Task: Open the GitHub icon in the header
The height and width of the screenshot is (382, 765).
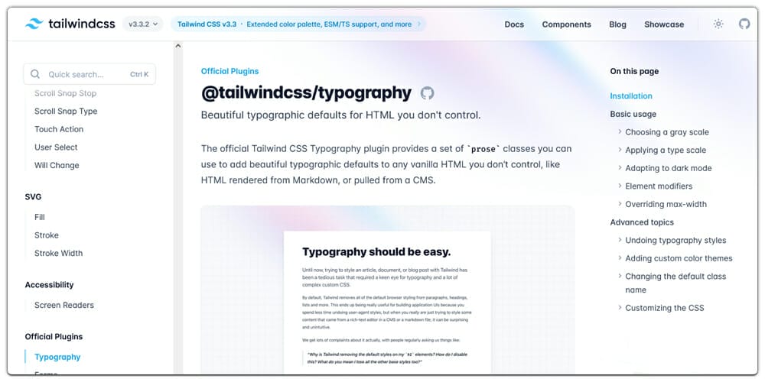Action: 744,24
